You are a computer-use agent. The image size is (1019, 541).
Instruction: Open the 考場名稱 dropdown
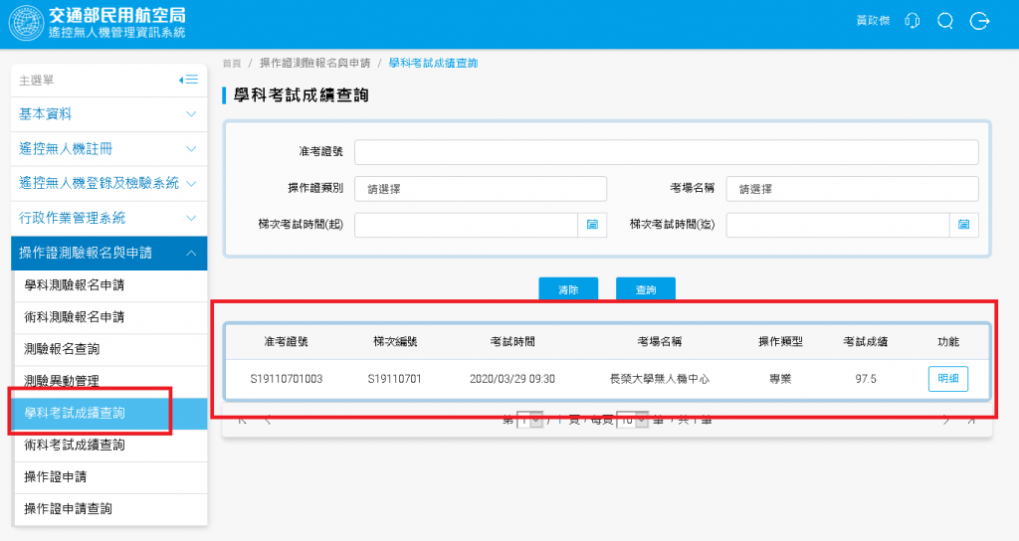click(x=852, y=188)
